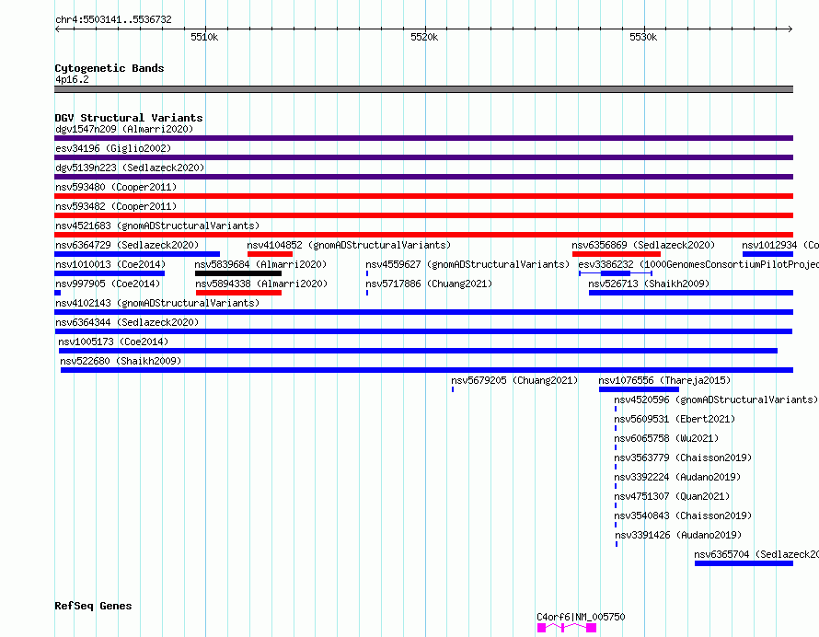
Task: Click nsv6364344 (Sedlazeck2020) label
Action: coord(127,322)
